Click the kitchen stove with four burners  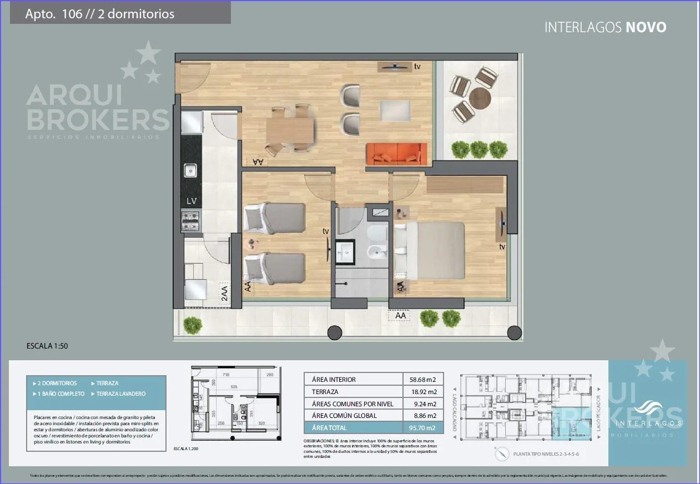(190, 222)
